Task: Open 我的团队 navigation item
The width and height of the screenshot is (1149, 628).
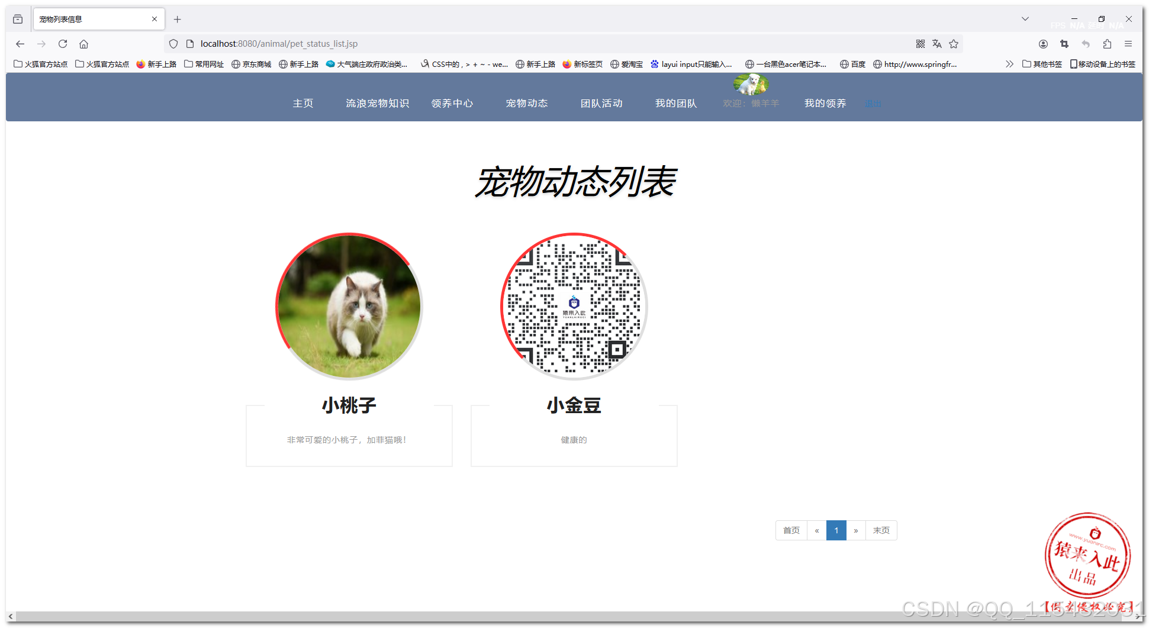Action: point(676,103)
